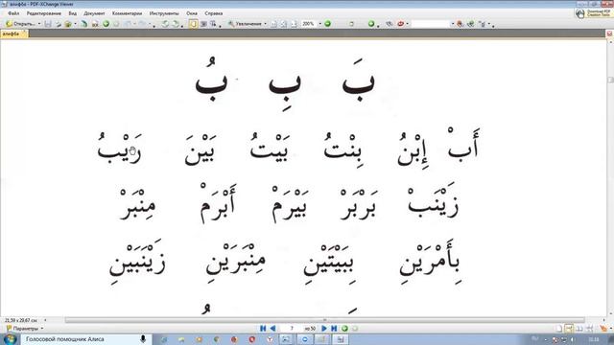Image resolution: width=614 pixels, height=345 pixels.
Task: Click the search options icon with arrow
Action: pos(483,24)
